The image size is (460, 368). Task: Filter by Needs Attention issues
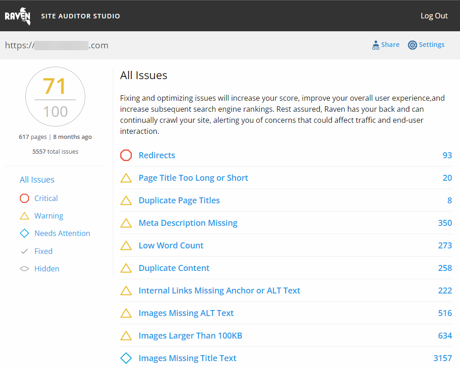(62, 233)
